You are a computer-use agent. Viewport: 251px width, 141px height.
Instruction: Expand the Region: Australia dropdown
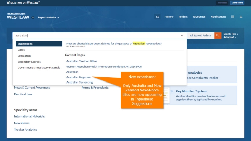tap(48, 17)
